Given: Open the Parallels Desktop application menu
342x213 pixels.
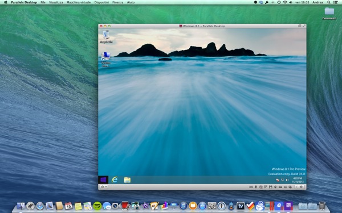Looking at the screenshot, I should point(24,2).
